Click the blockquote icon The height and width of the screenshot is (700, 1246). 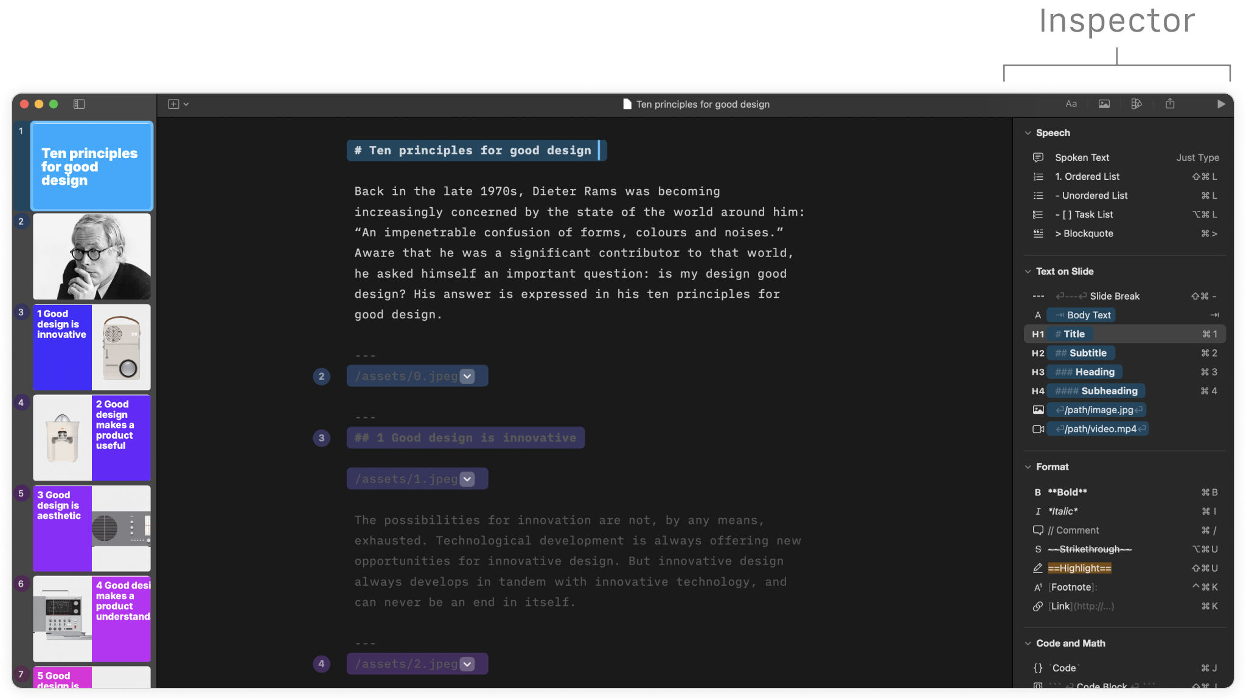coord(1038,233)
